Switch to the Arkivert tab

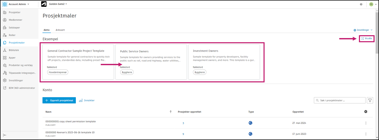point(60,30)
